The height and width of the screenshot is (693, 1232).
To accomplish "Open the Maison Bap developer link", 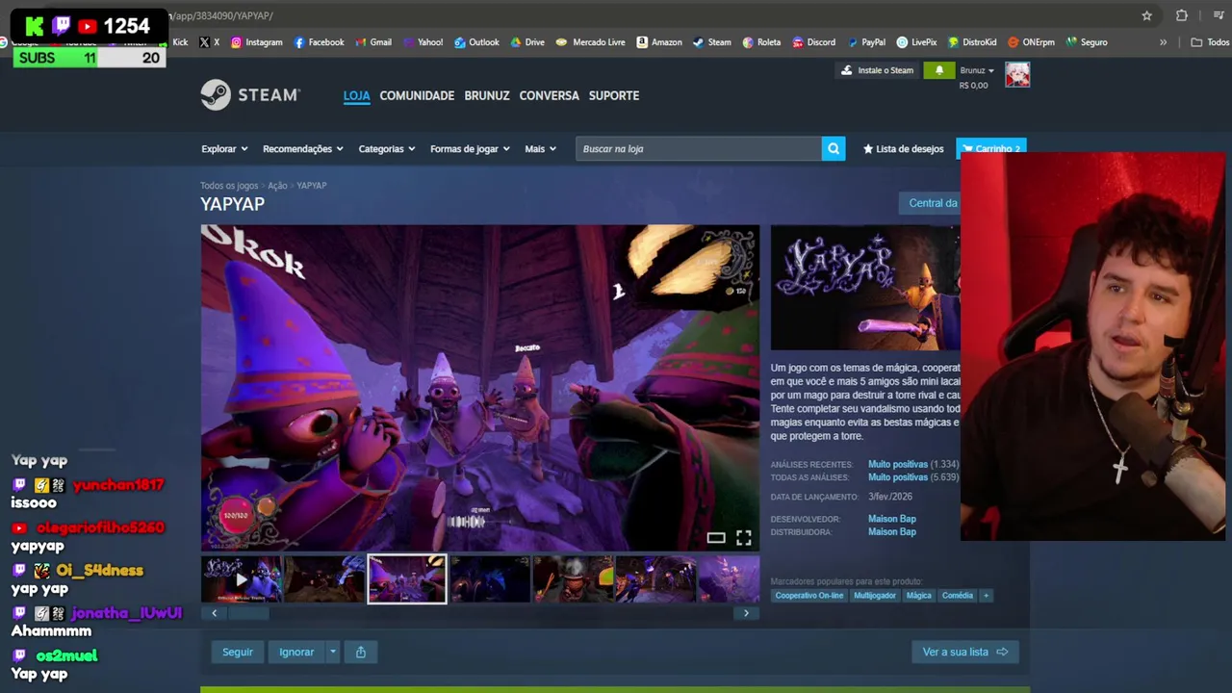I will 892,519.
